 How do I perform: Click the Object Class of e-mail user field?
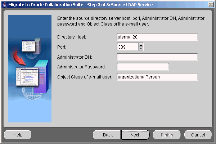coord(157,77)
